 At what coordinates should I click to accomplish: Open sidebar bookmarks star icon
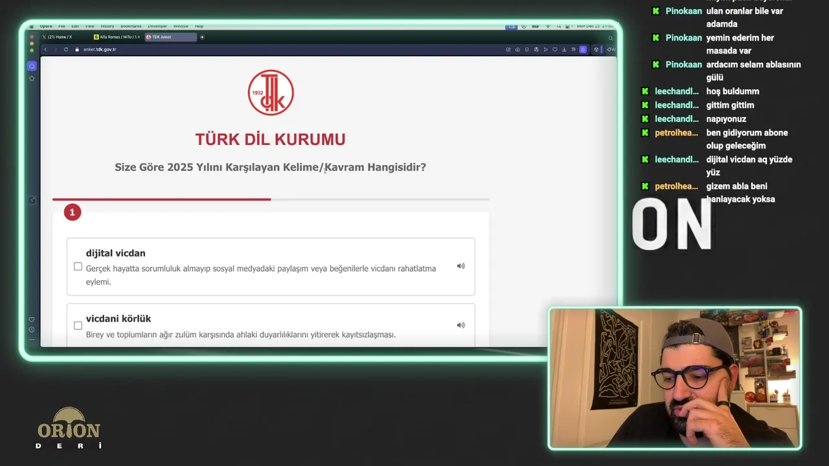click(32, 78)
